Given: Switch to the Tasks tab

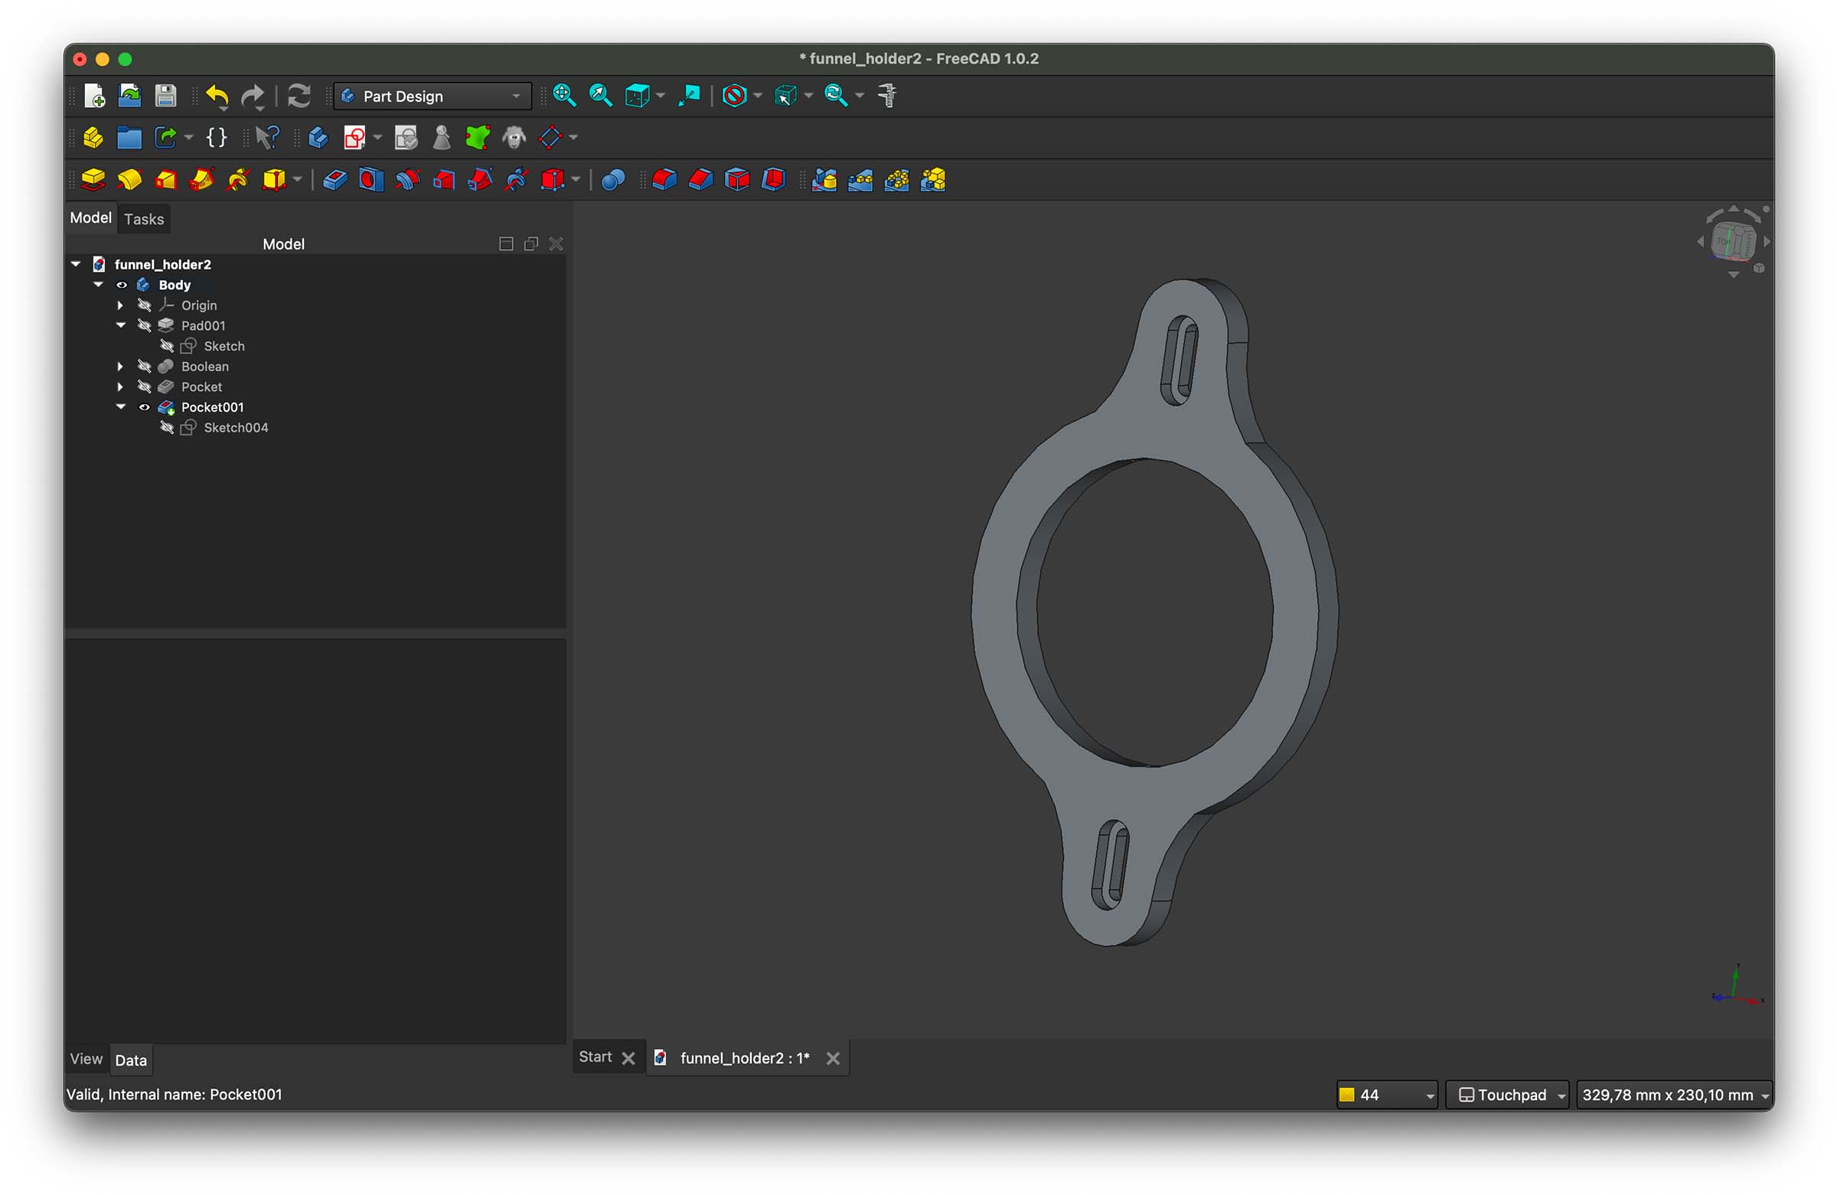Looking at the screenshot, I should 144,219.
